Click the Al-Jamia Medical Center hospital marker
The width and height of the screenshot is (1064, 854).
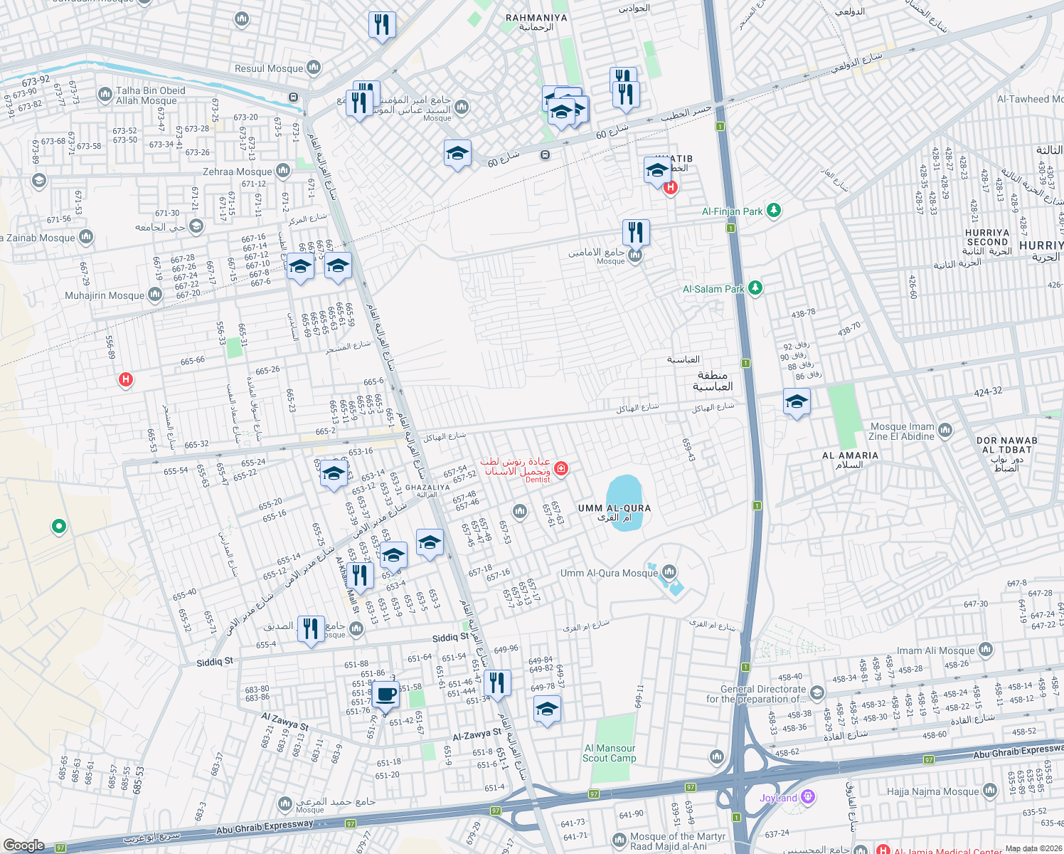883,850
